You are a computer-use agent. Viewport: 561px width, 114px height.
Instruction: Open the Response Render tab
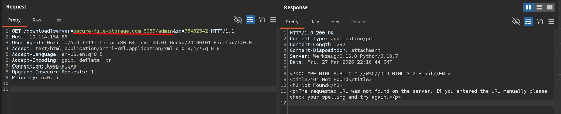click(x=358, y=22)
